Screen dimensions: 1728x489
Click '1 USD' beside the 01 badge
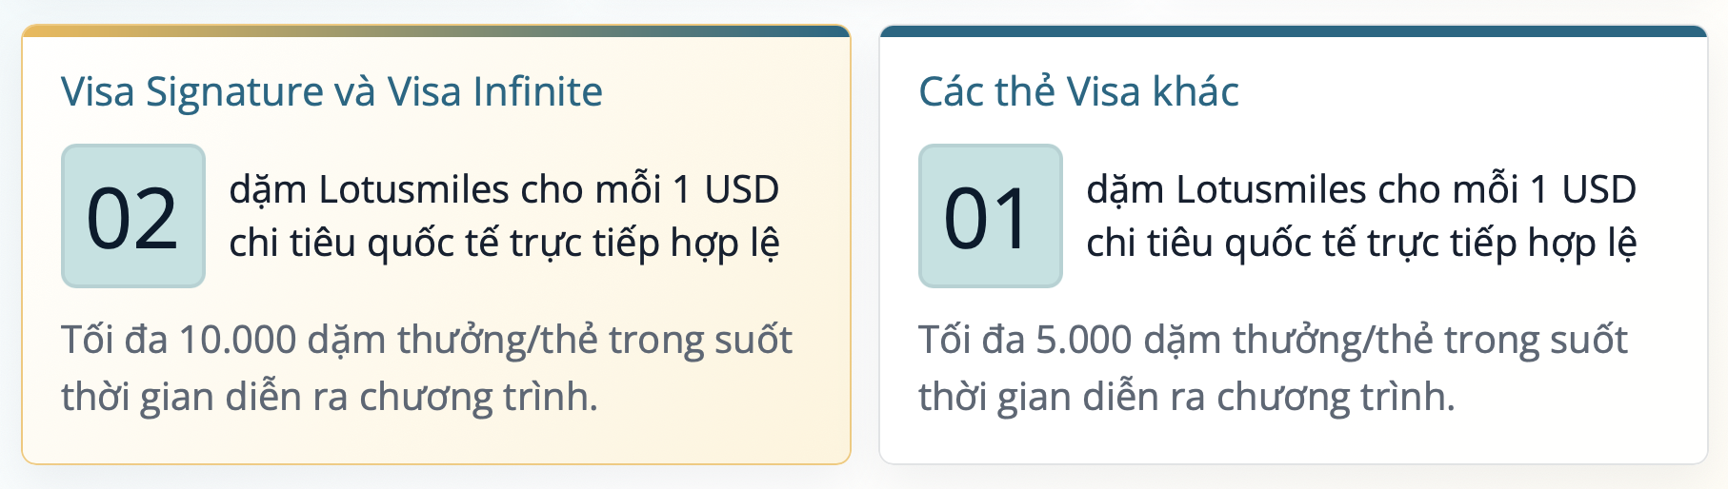click(x=1583, y=189)
